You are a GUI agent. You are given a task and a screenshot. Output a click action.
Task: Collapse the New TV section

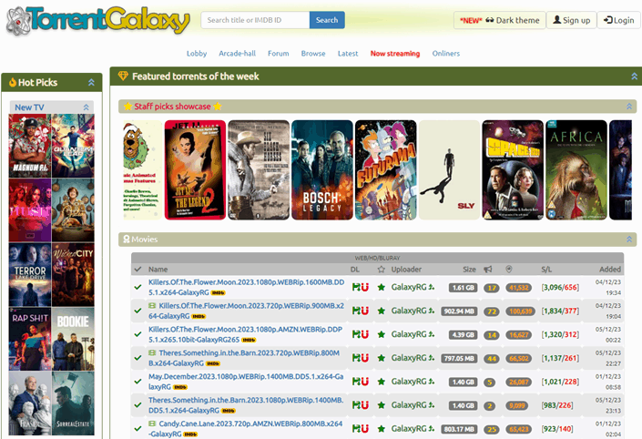point(86,107)
